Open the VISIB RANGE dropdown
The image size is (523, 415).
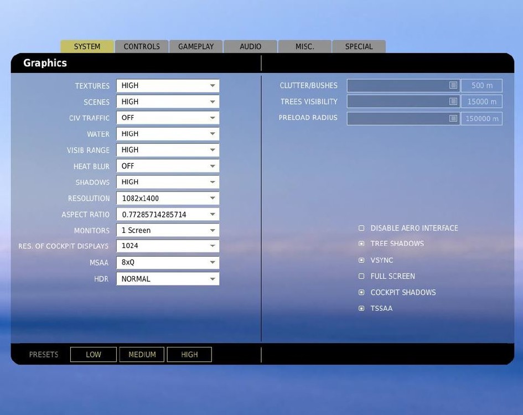168,150
